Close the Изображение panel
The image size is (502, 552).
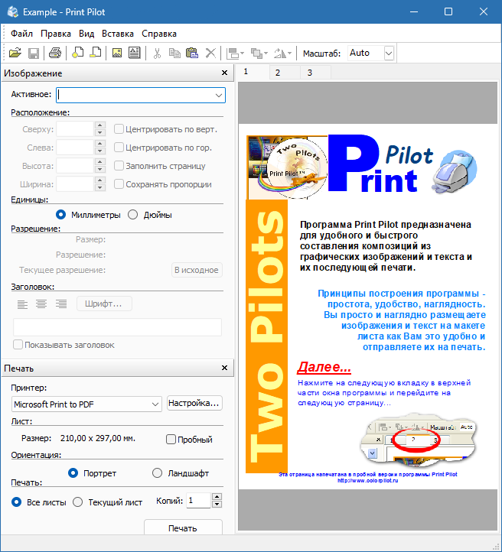coord(224,73)
